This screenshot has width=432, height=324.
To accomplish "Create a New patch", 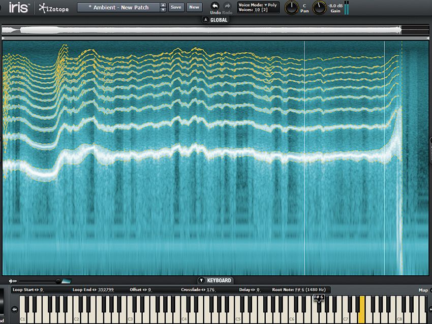I will point(194,7).
